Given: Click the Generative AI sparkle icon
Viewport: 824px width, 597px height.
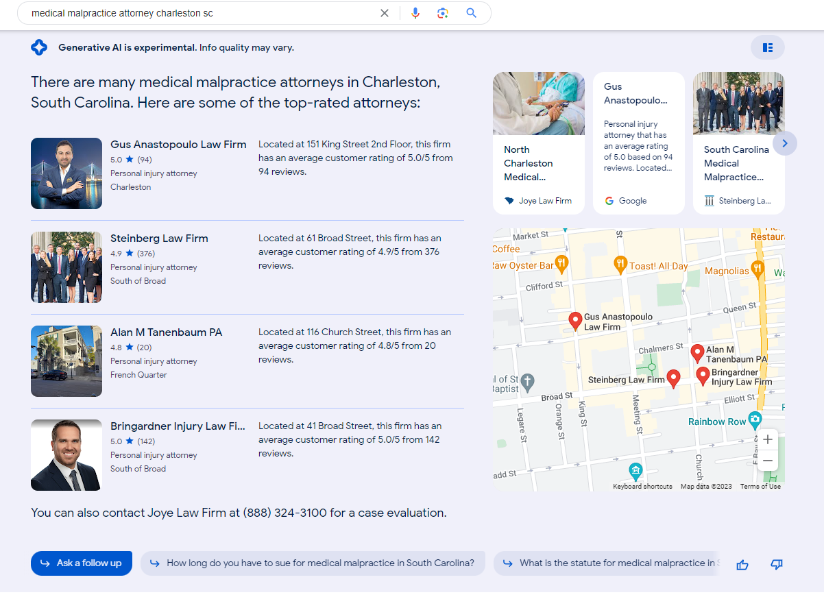Looking at the screenshot, I should click(39, 47).
